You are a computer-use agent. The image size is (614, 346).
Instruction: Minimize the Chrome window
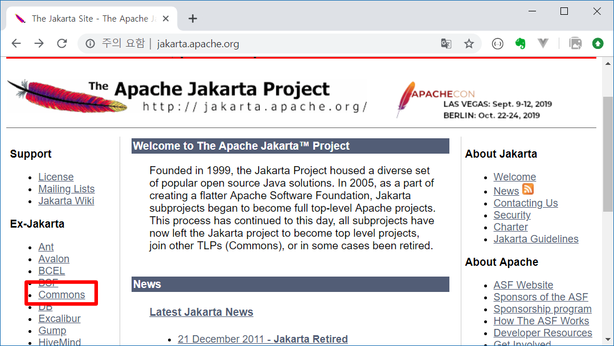tap(532, 11)
